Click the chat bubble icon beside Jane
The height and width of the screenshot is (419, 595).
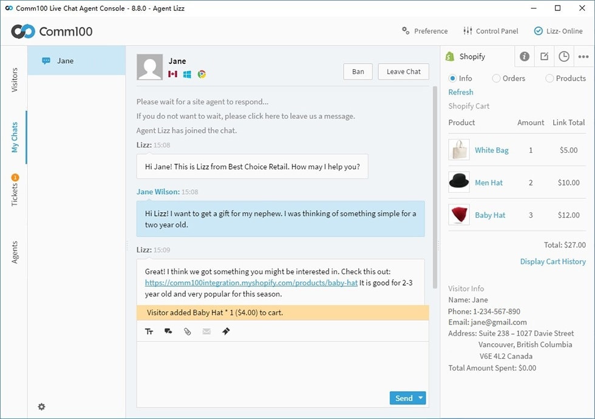[46, 61]
